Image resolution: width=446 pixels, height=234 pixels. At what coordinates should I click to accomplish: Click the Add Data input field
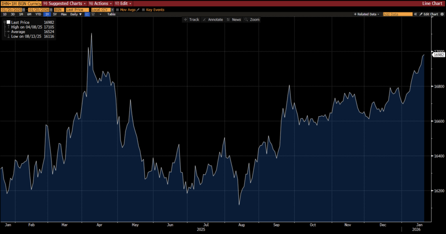[x=397, y=14]
